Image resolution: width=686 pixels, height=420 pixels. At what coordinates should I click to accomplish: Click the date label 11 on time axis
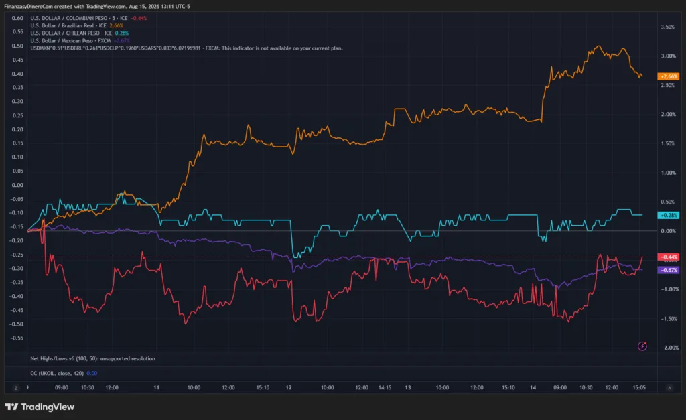[156, 388]
